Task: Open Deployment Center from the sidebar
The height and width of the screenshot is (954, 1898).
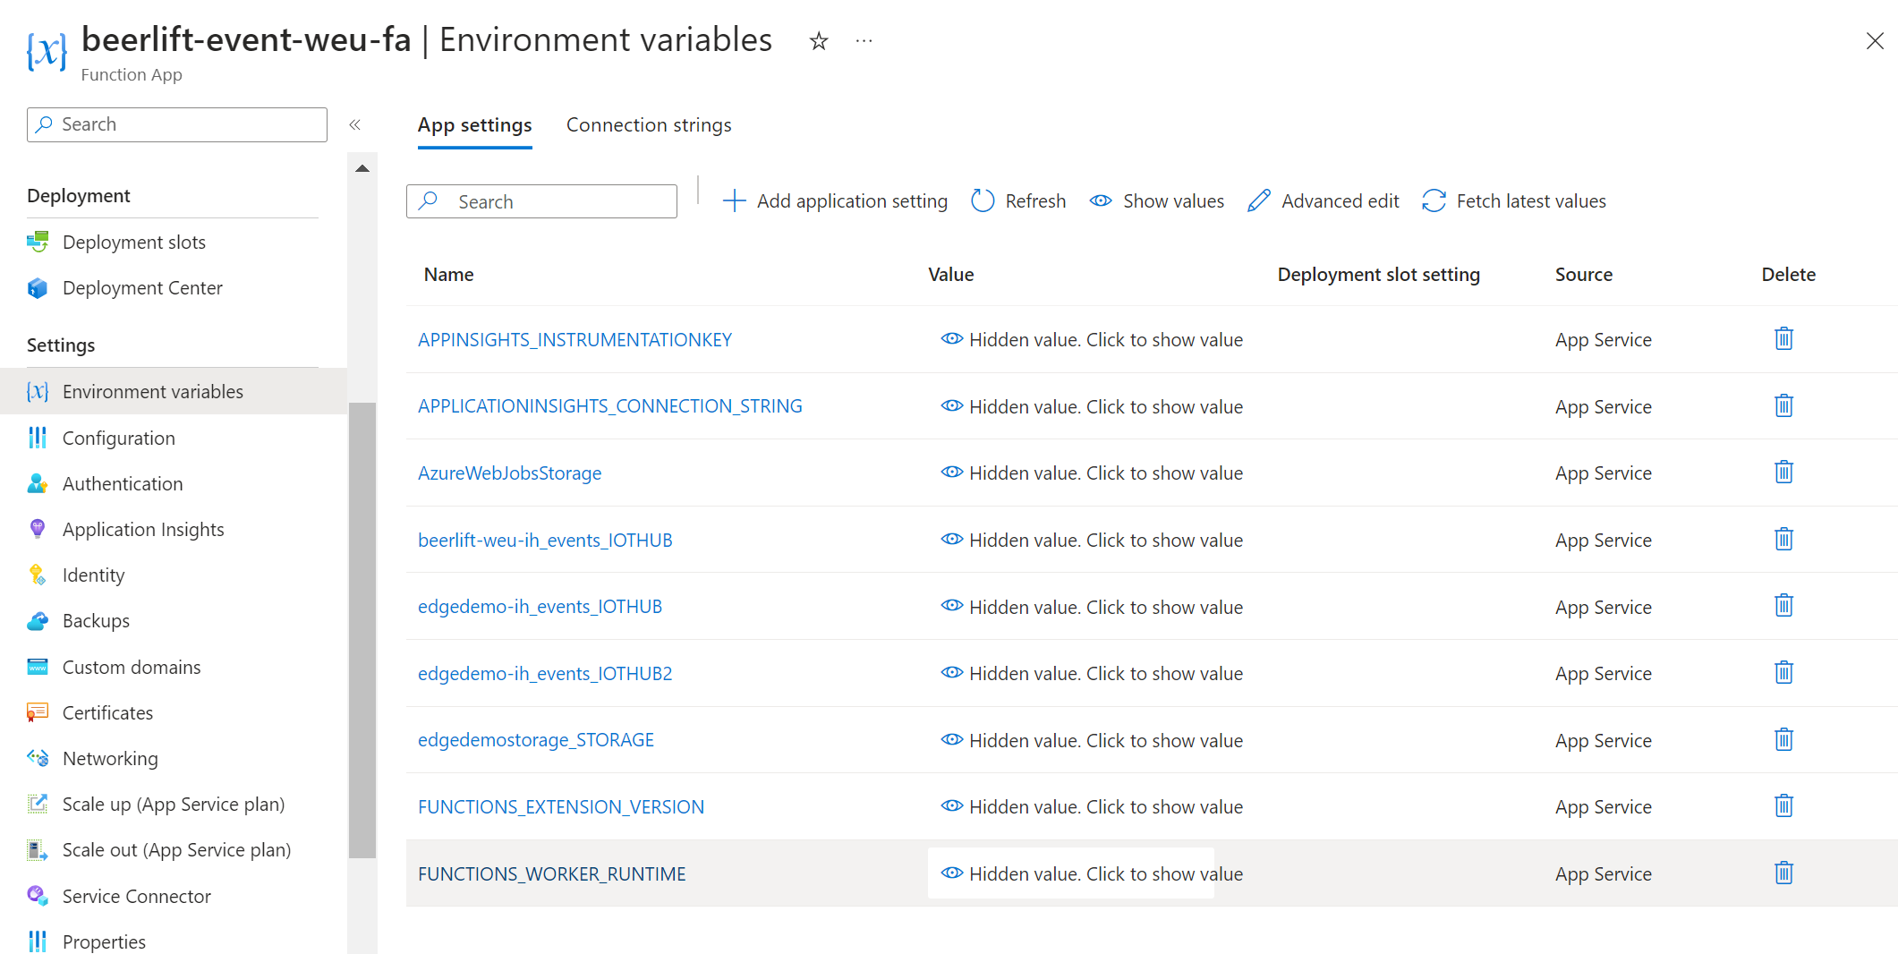Action: [142, 287]
